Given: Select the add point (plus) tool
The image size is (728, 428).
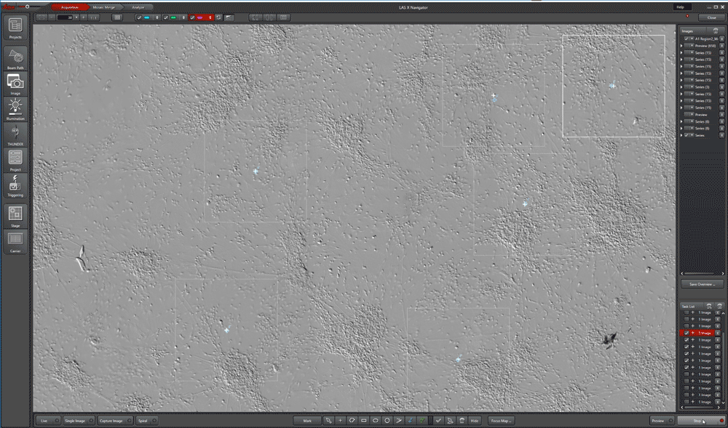Looking at the screenshot, I should tap(340, 421).
